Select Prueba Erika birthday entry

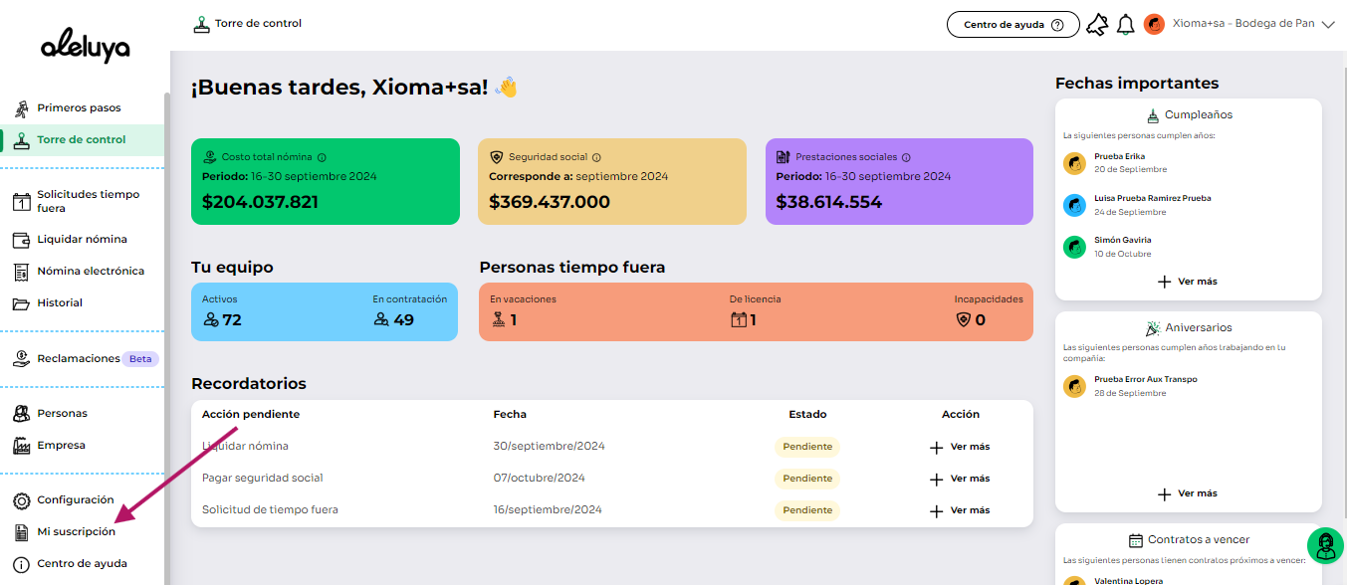(x=1188, y=163)
